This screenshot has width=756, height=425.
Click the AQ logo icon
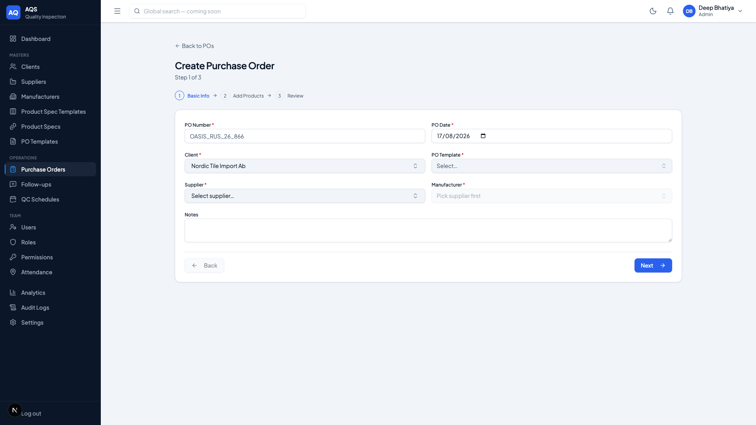coord(13,12)
